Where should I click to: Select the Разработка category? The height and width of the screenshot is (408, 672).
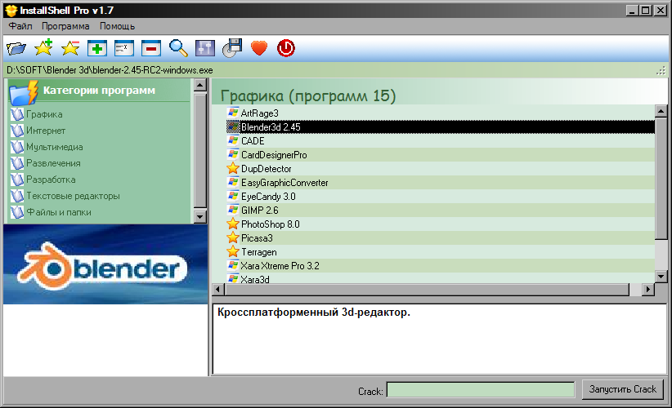point(51,180)
